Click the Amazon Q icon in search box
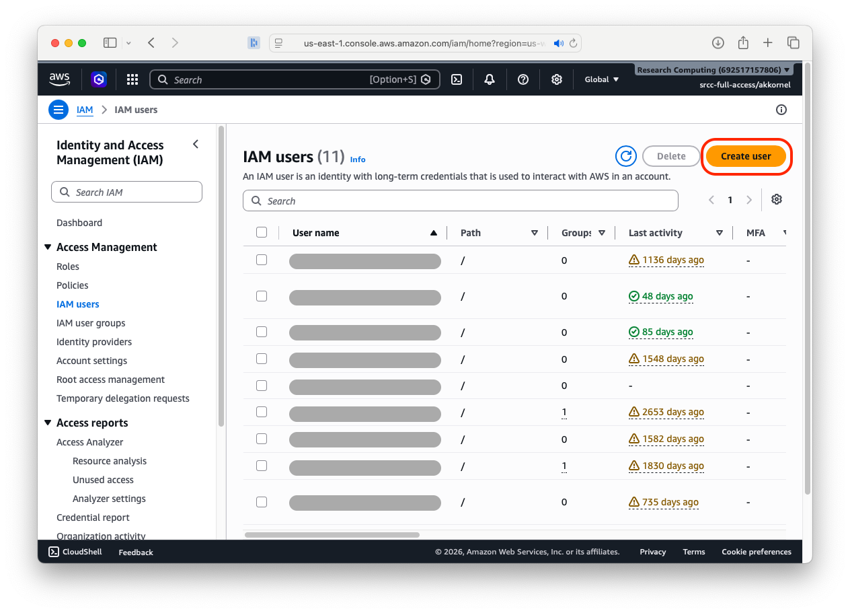Viewport: 850px width, 613px height. (426, 79)
